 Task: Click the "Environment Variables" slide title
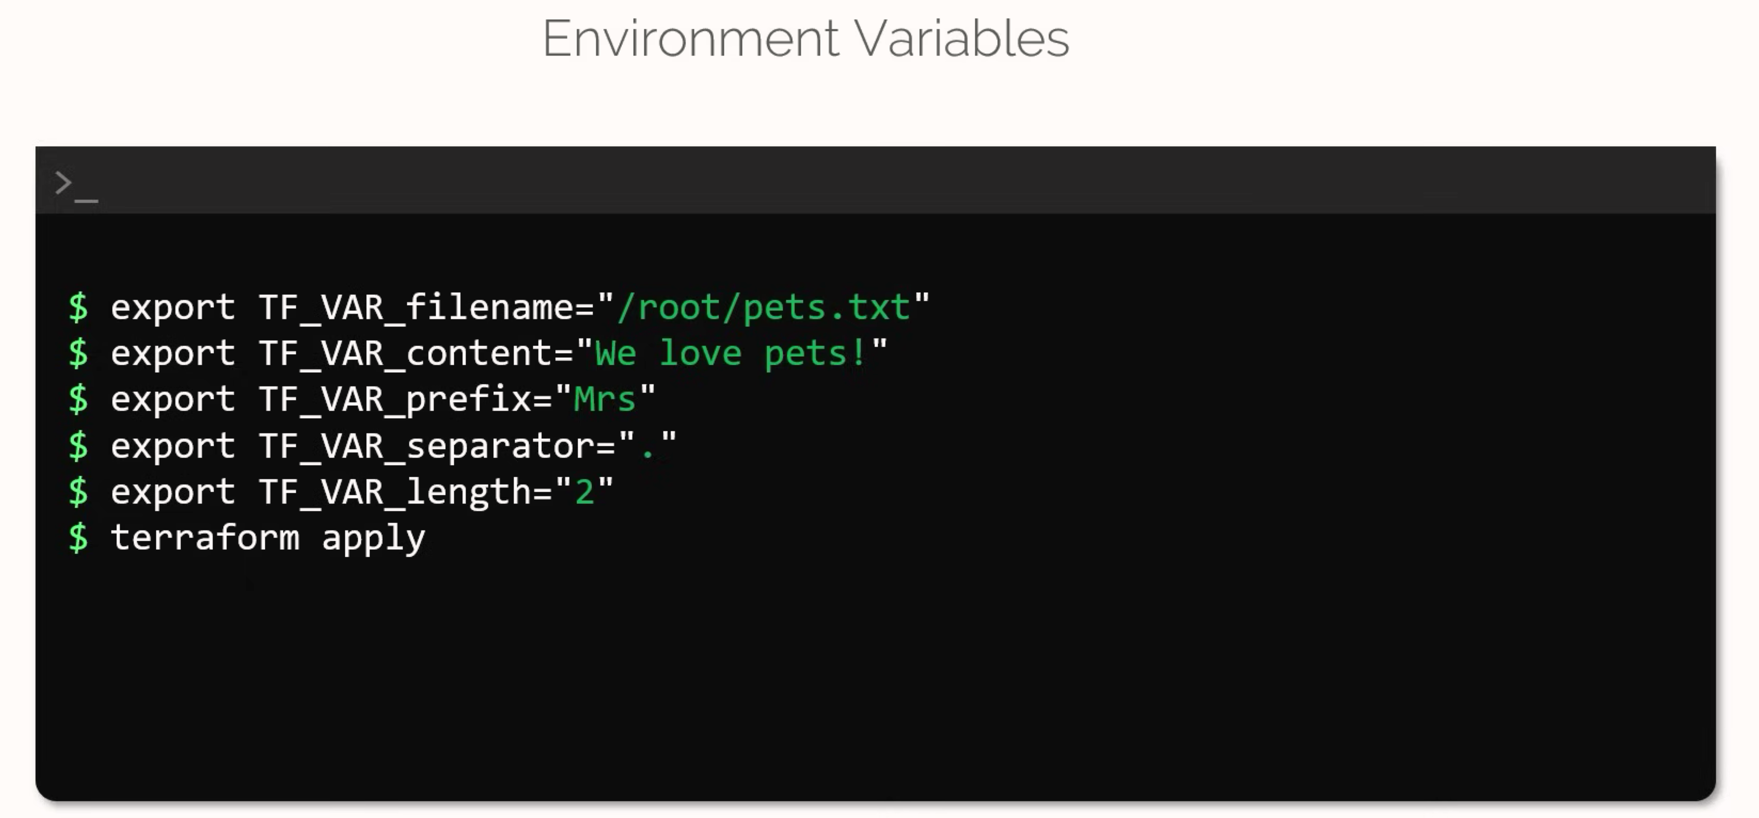[x=805, y=39]
